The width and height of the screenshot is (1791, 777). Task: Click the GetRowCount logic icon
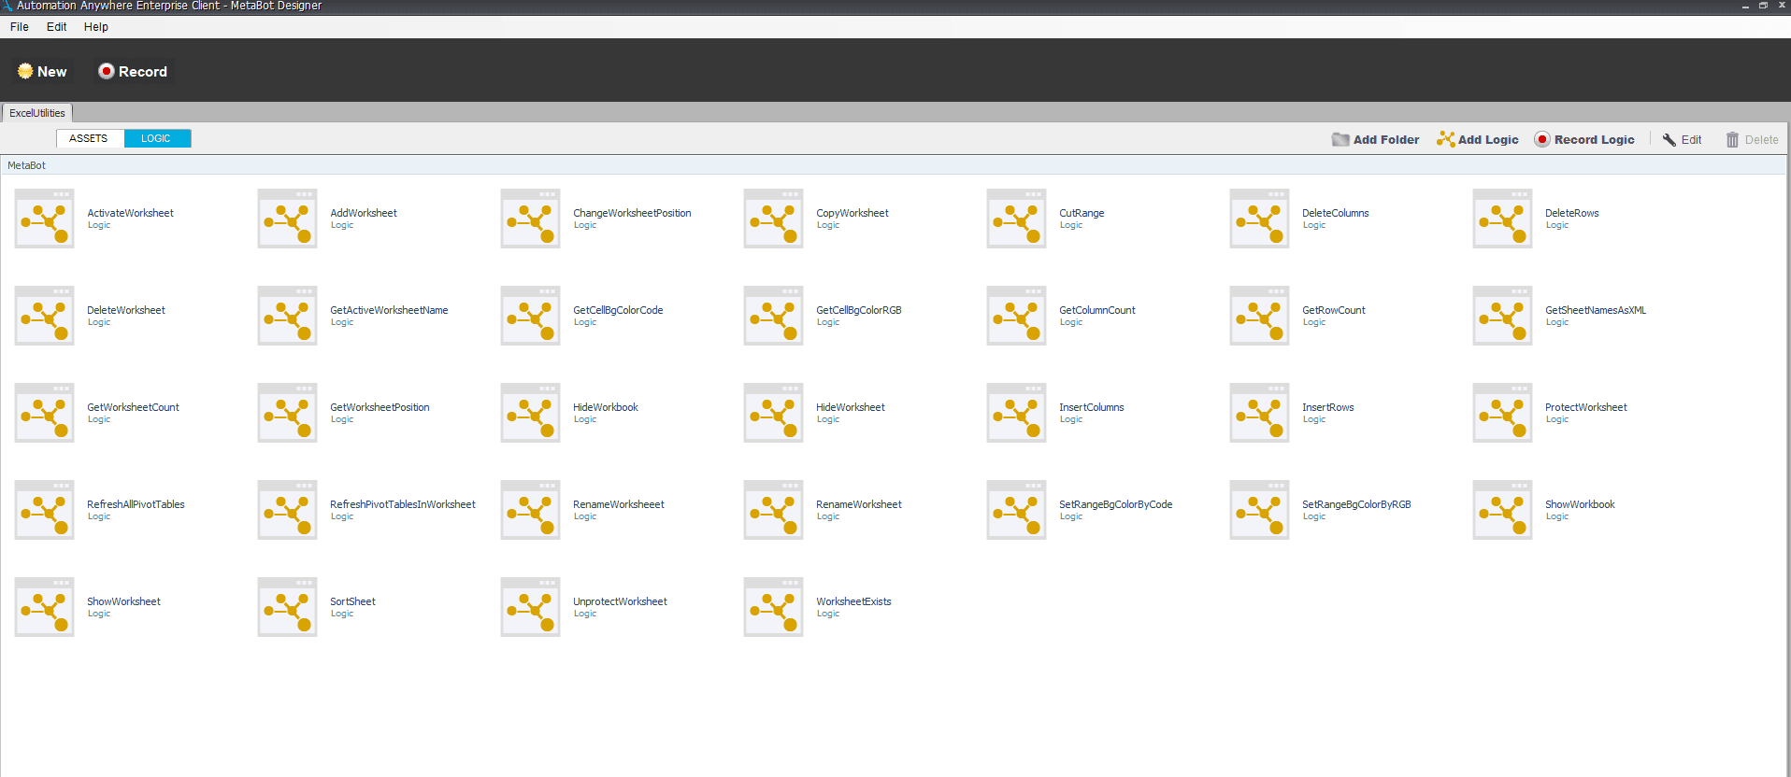(1260, 316)
